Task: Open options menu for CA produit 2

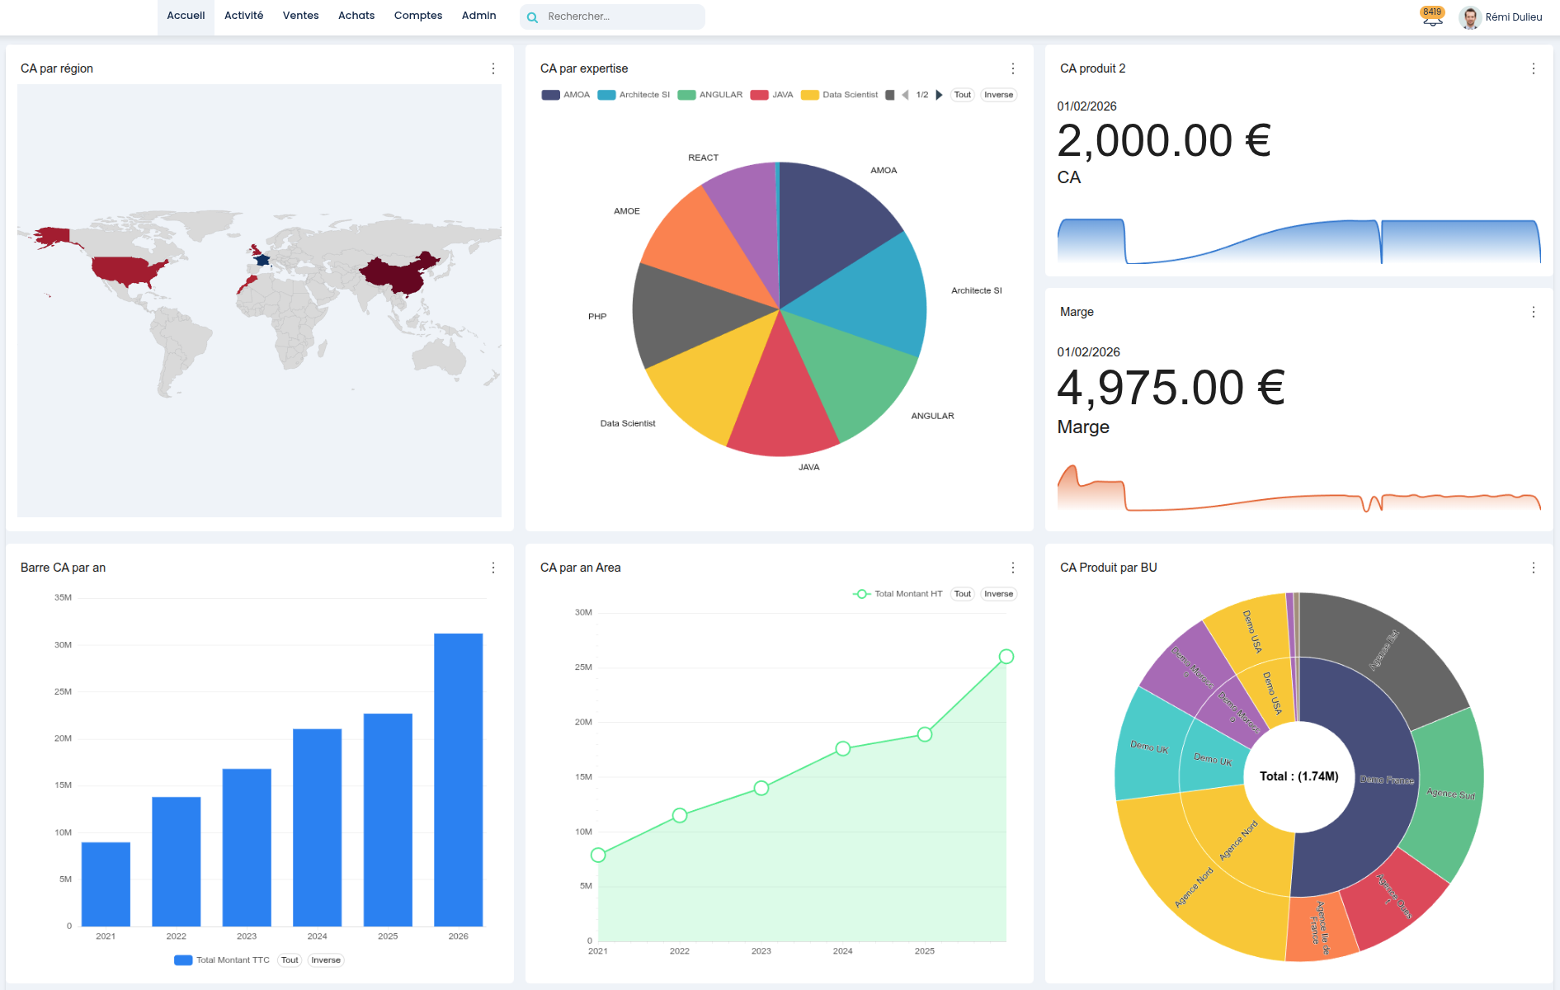Action: click(x=1533, y=69)
